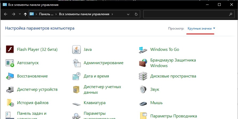Open the Автозапуск link

click(x=28, y=63)
